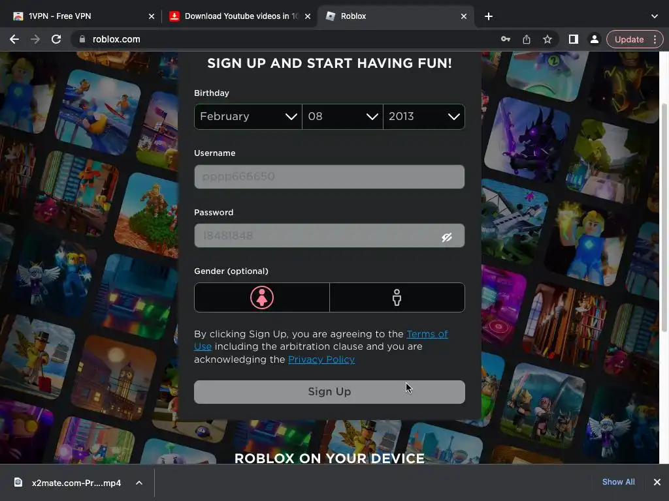Click the Sign Up button
The height and width of the screenshot is (501, 669).
pyautogui.click(x=329, y=391)
